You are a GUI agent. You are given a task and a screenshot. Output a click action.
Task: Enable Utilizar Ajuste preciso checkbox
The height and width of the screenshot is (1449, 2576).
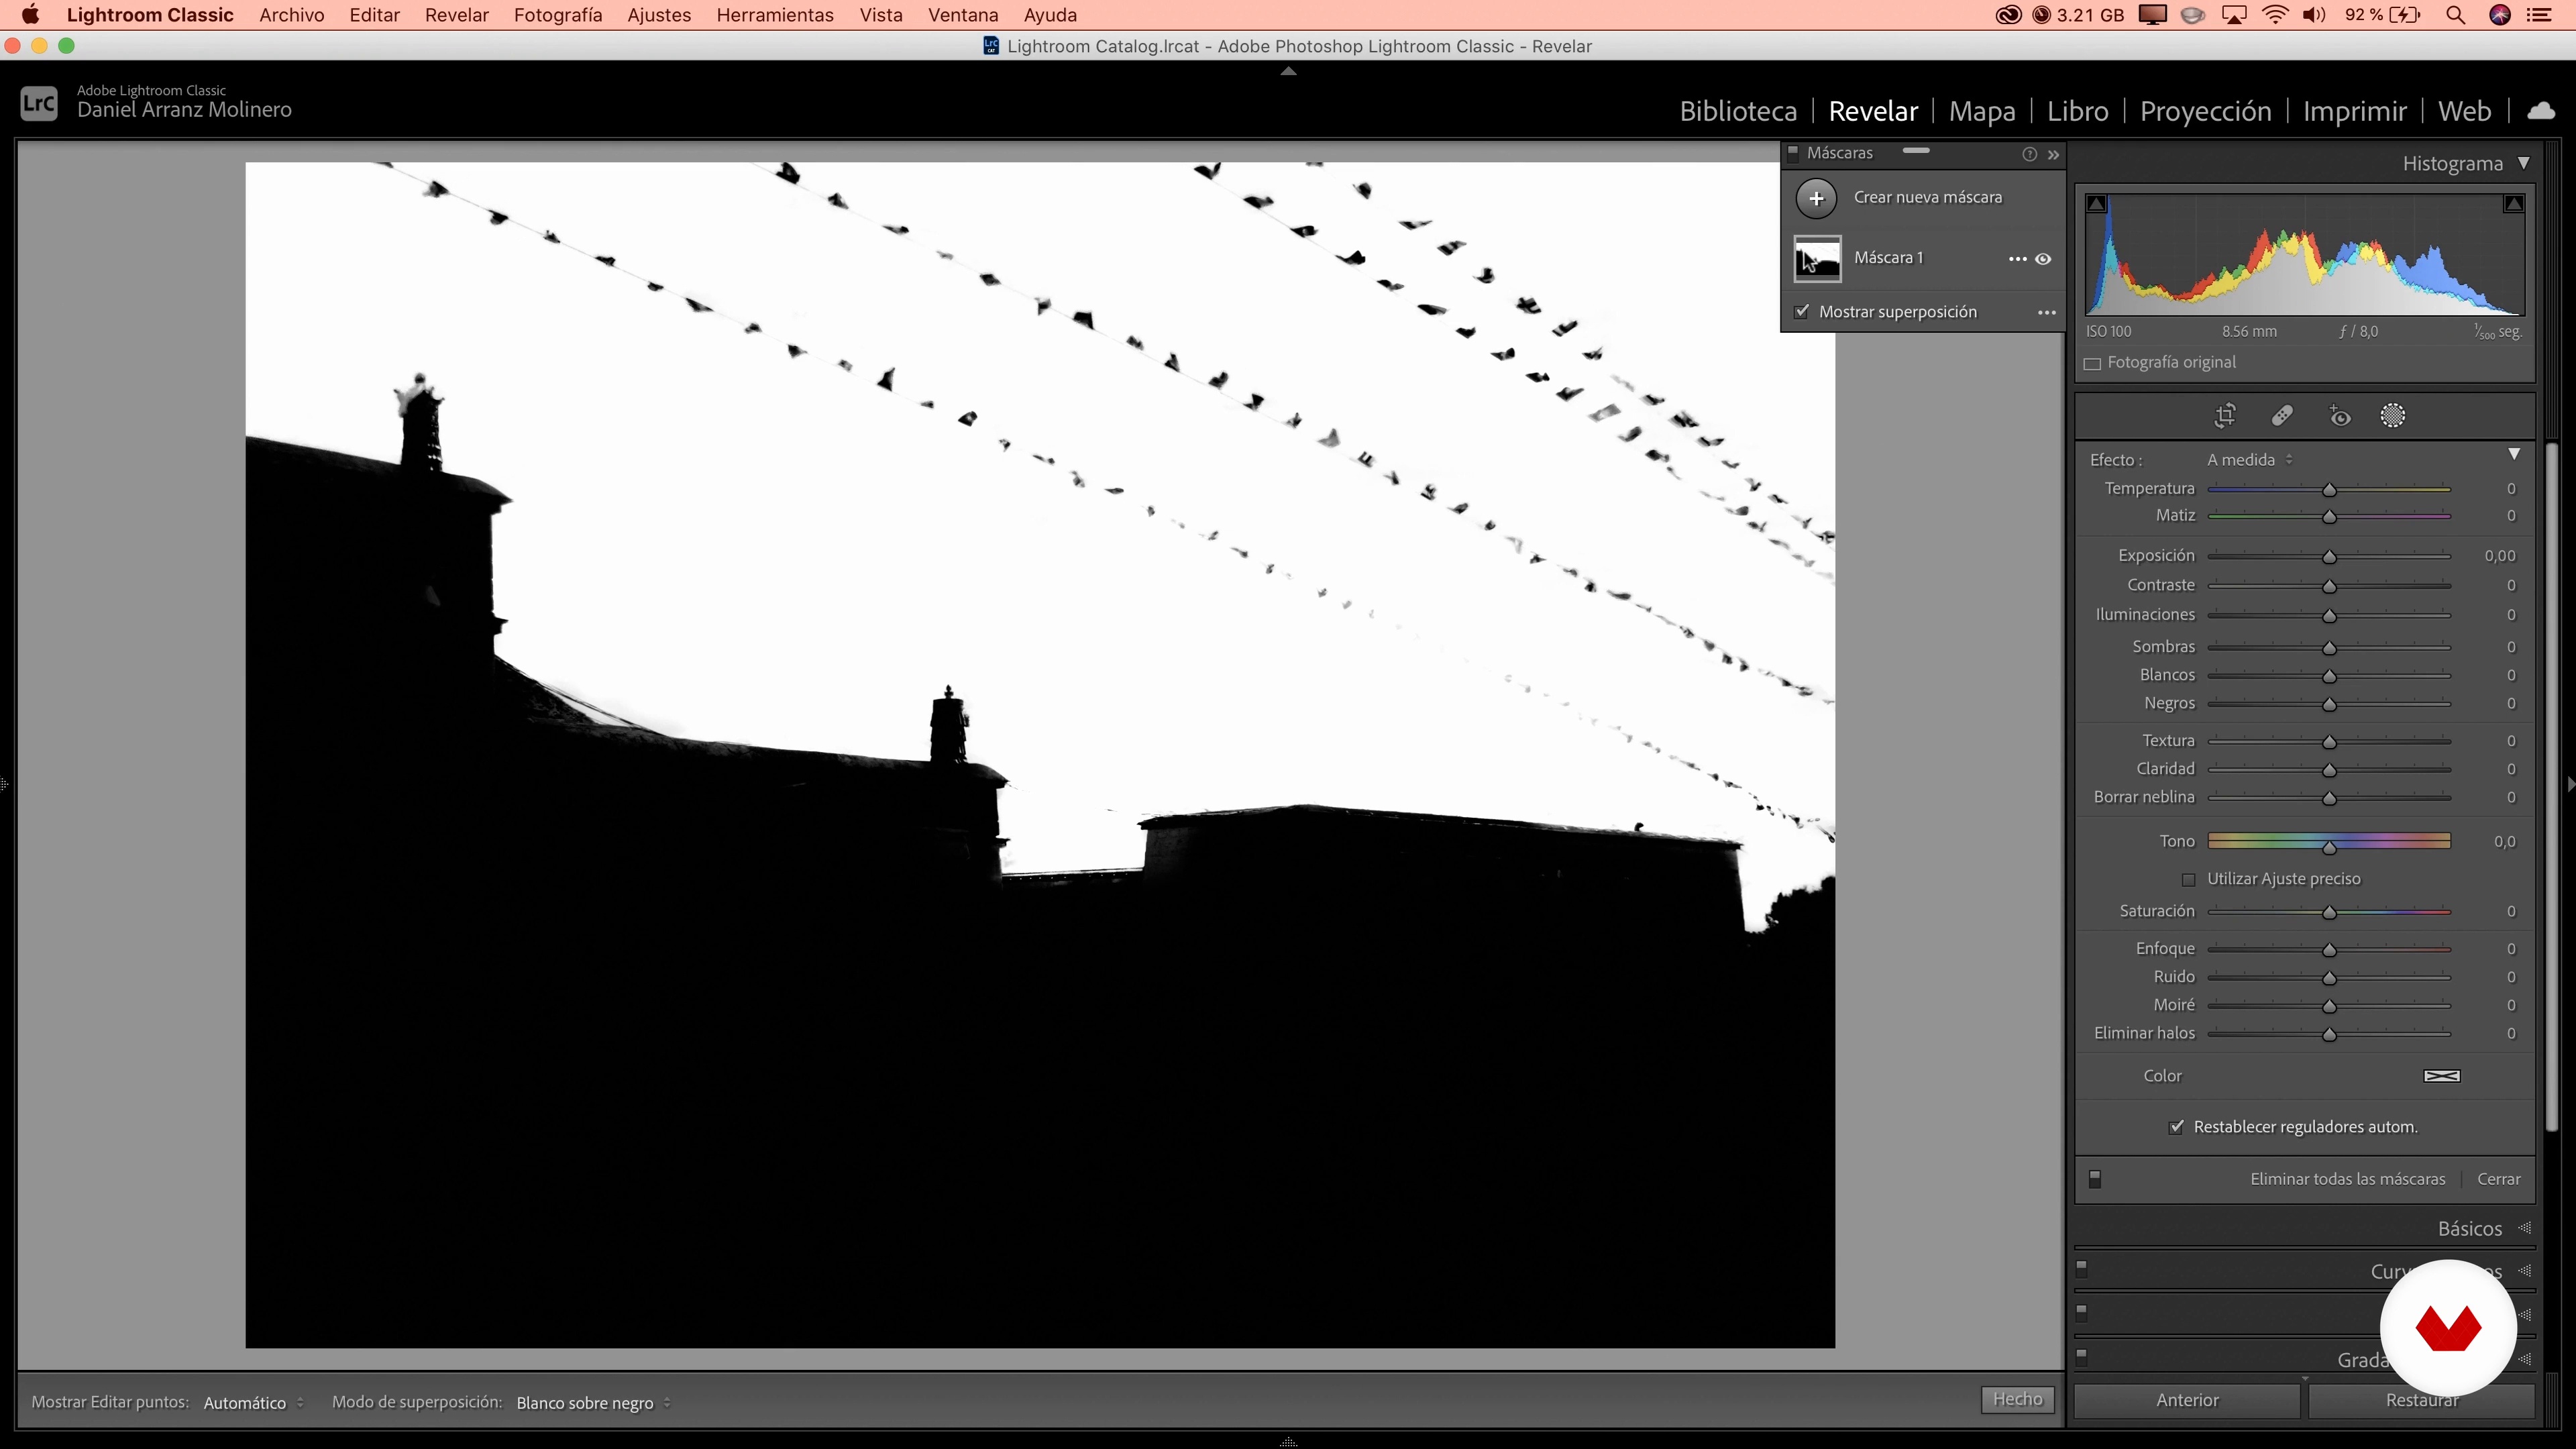[x=2188, y=880]
